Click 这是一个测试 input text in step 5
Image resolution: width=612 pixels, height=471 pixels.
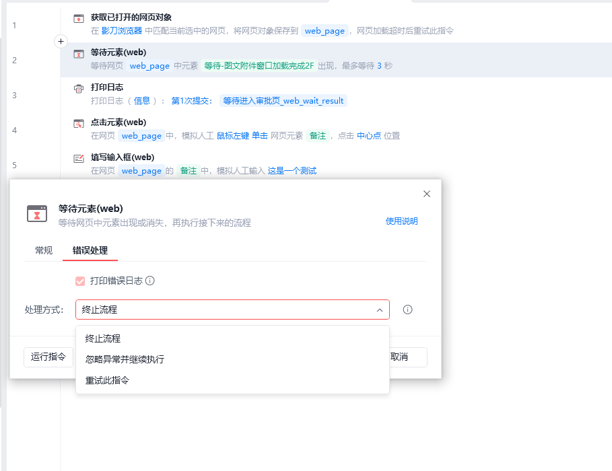tap(292, 171)
